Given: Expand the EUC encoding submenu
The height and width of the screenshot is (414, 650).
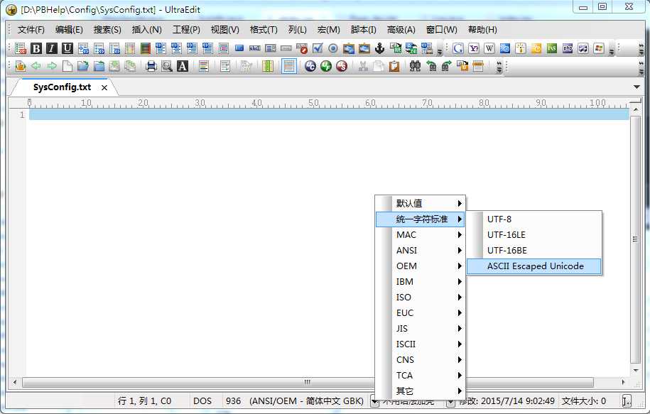Looking at the screenshot, I should coord(420,313).
